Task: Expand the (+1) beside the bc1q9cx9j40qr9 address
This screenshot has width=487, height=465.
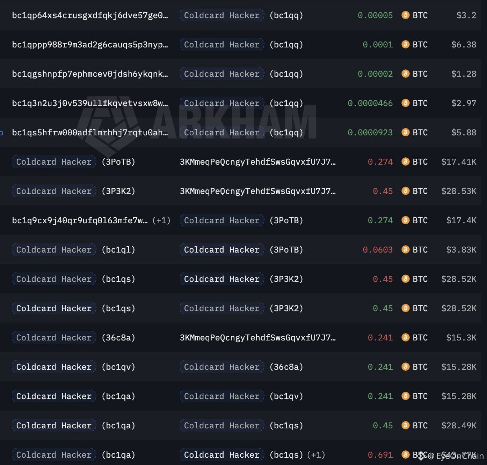Action: (x=161, y=220)
